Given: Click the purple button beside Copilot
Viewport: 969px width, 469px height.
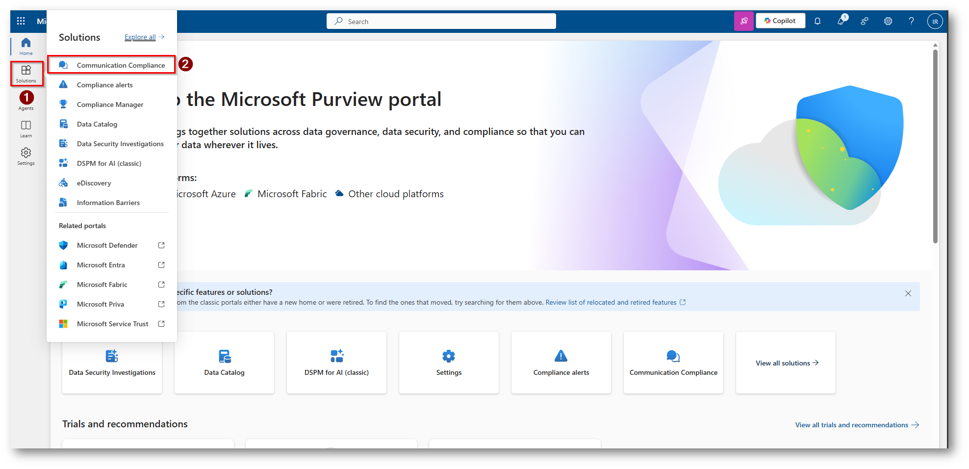Looking at the screenshot, I should tap(743, 21).
